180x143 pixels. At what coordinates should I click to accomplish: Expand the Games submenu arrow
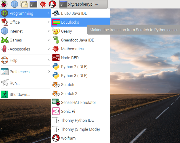click(49, 40)
